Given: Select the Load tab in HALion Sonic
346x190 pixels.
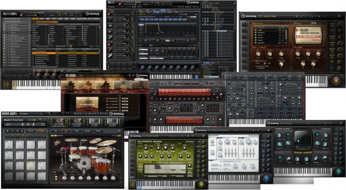Looking at the screenshot, I should click(x=35, y=19).
